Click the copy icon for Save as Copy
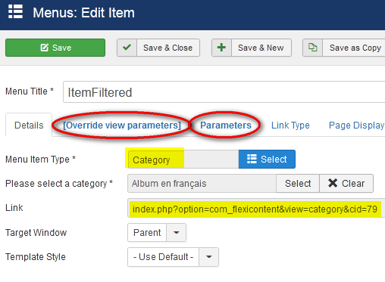 (x=313, y=47)
